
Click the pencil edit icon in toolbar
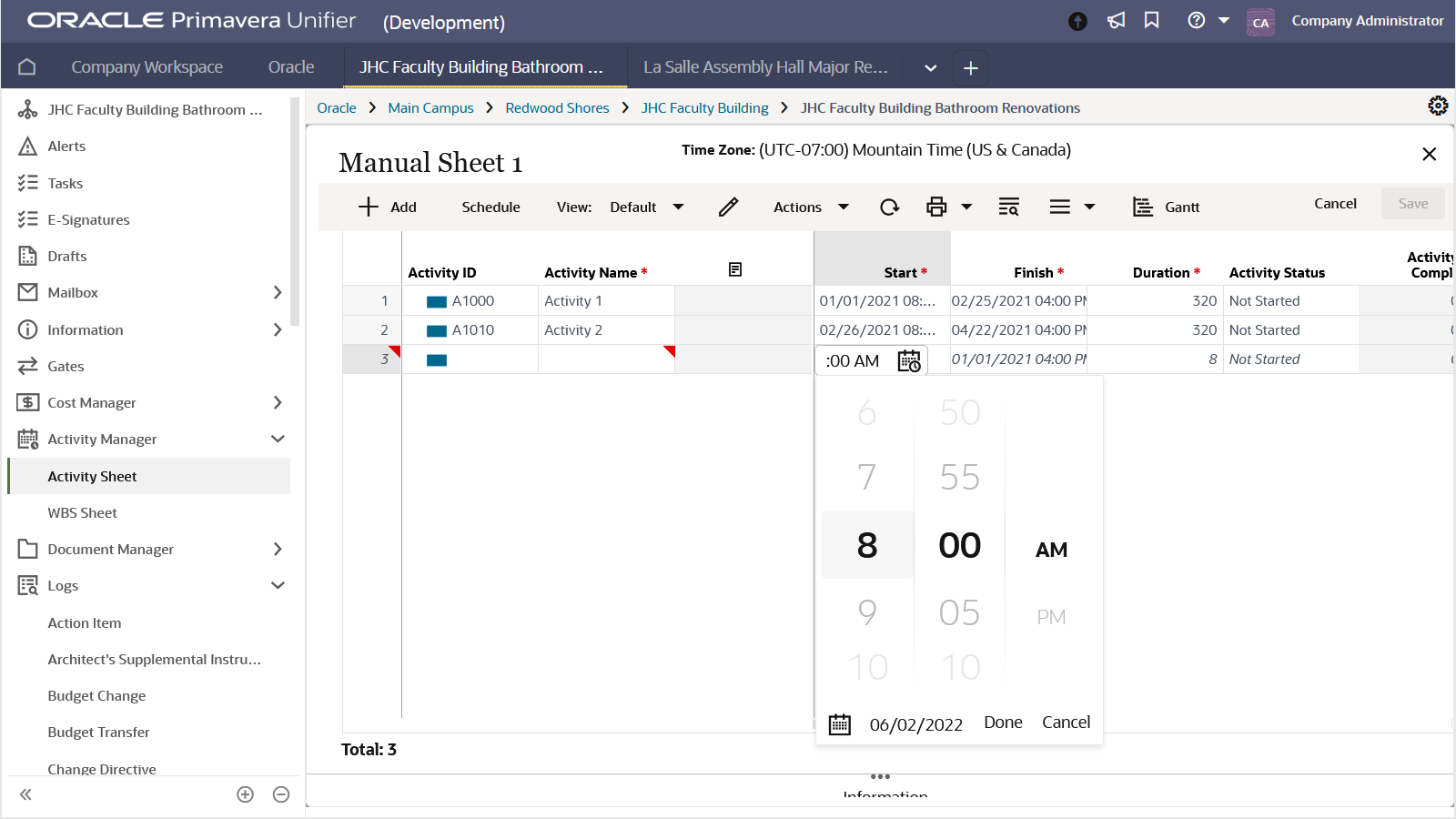tap(728, 207)
